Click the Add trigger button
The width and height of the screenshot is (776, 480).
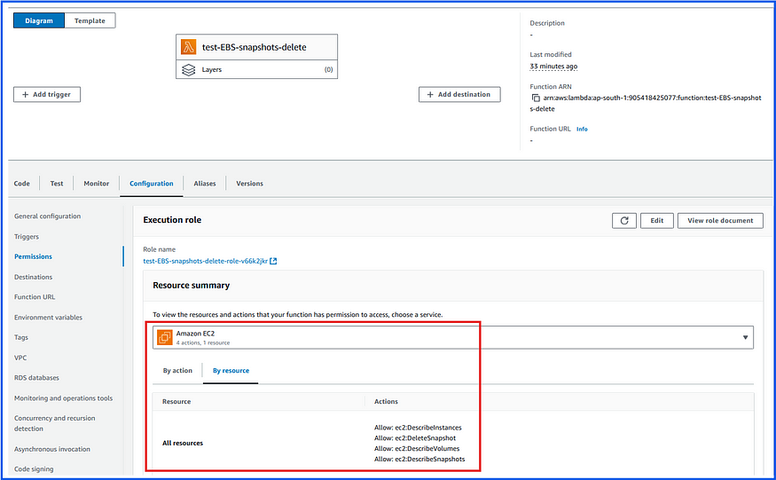point(47,95)
